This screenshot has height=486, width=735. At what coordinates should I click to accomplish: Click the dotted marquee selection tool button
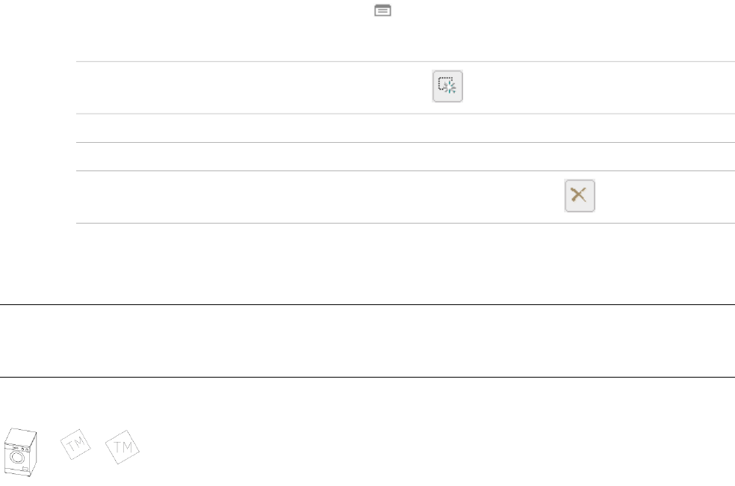(x=447, y=87)
